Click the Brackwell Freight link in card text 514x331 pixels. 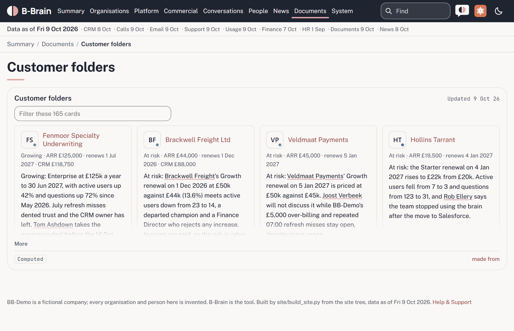(x=190, y=176)
